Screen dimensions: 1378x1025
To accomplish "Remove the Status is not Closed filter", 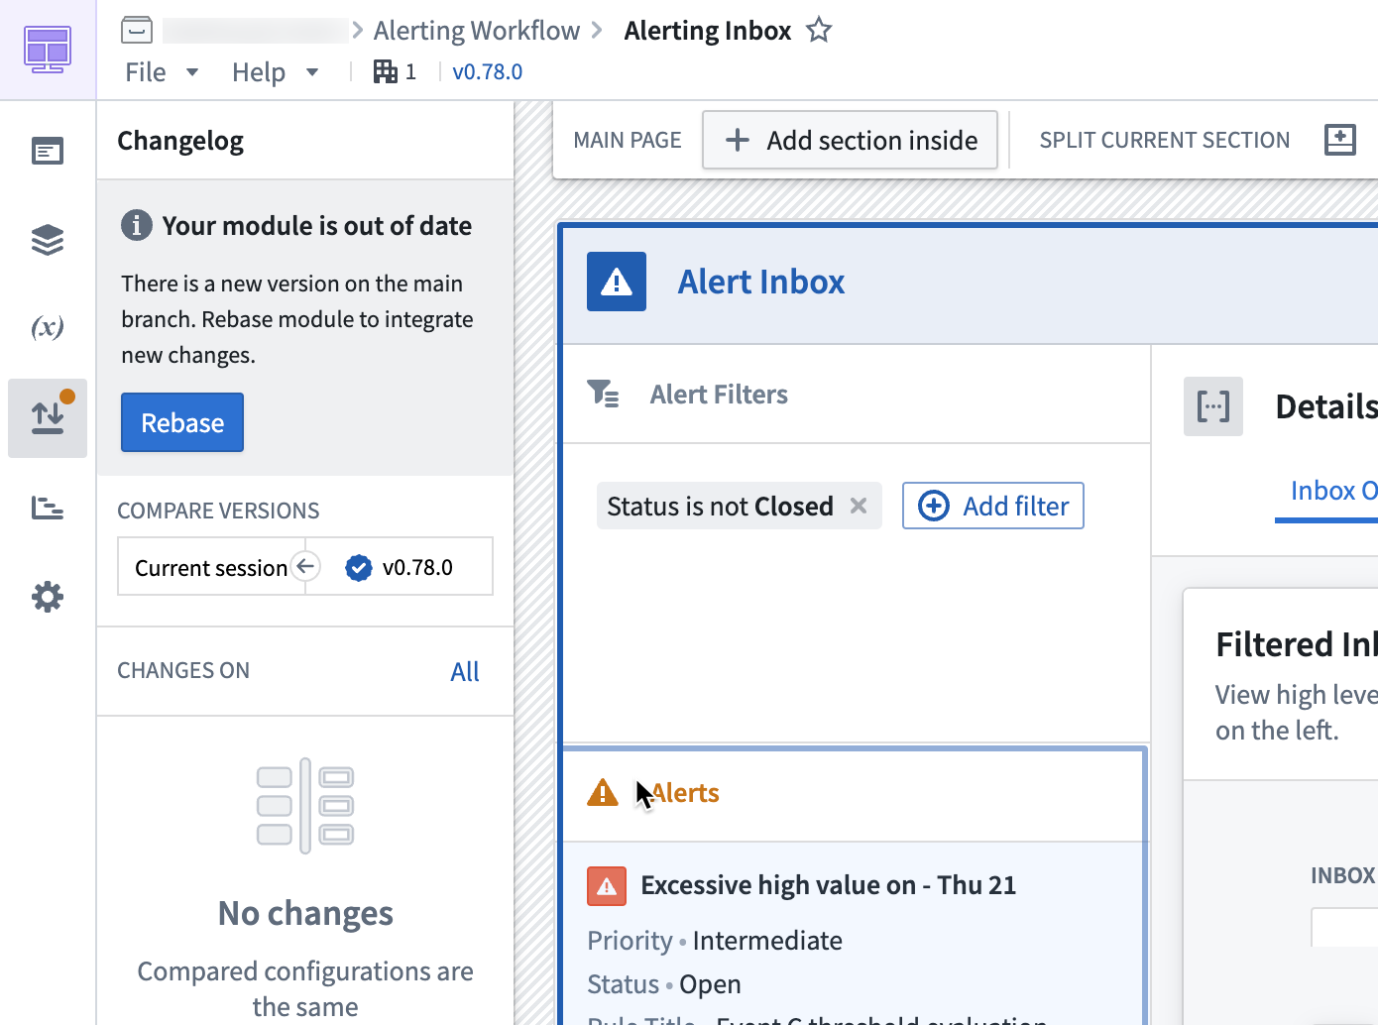I will pyautogui.click(x=858, y=506).
